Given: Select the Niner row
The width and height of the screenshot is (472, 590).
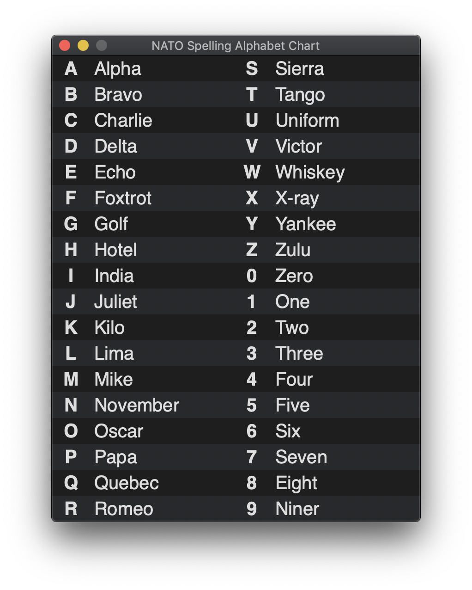Looking at the screenshot, I should [x=297, y=509].
